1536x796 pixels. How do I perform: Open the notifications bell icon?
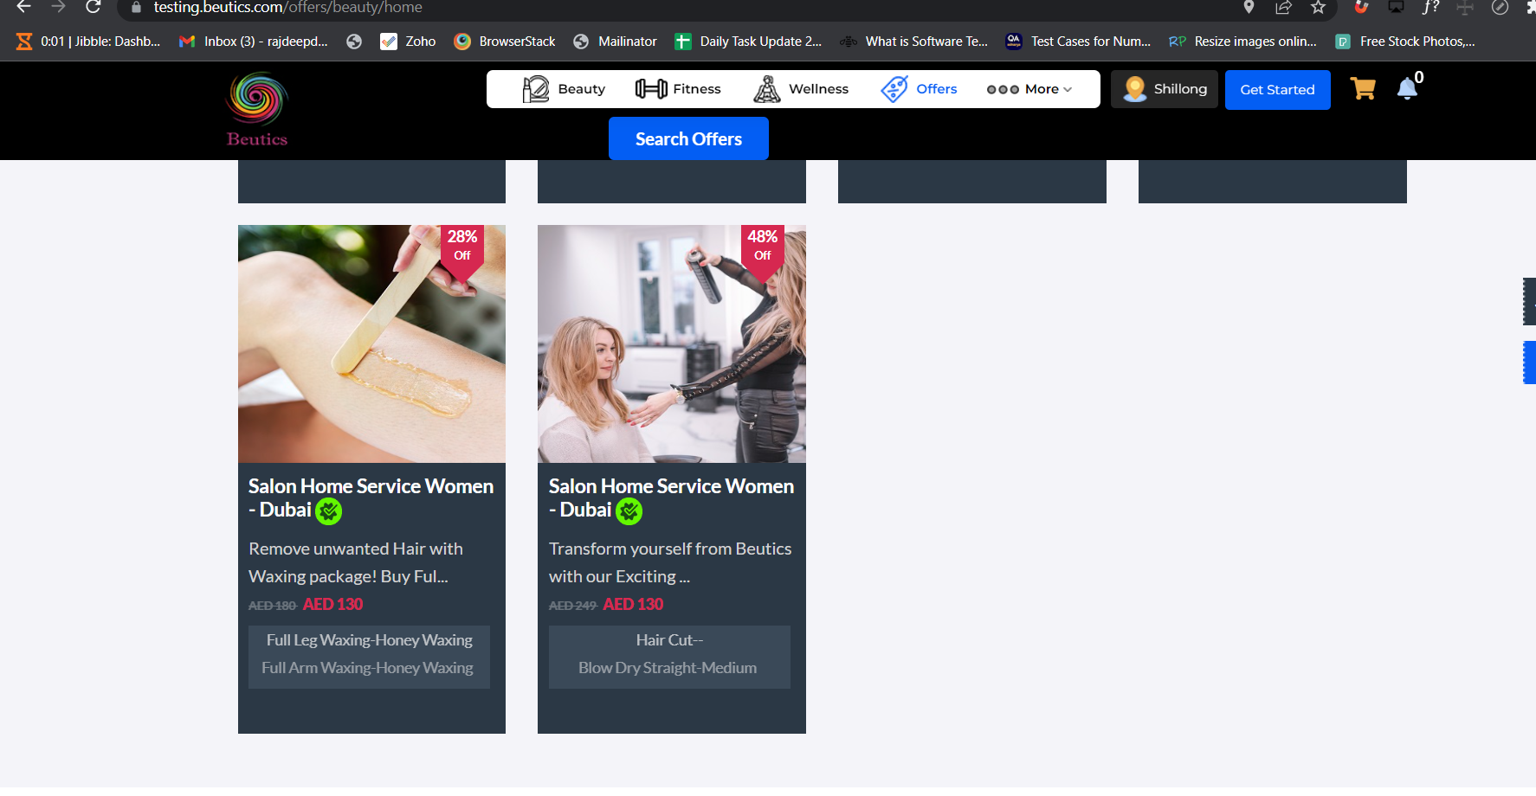[1407, 88]
